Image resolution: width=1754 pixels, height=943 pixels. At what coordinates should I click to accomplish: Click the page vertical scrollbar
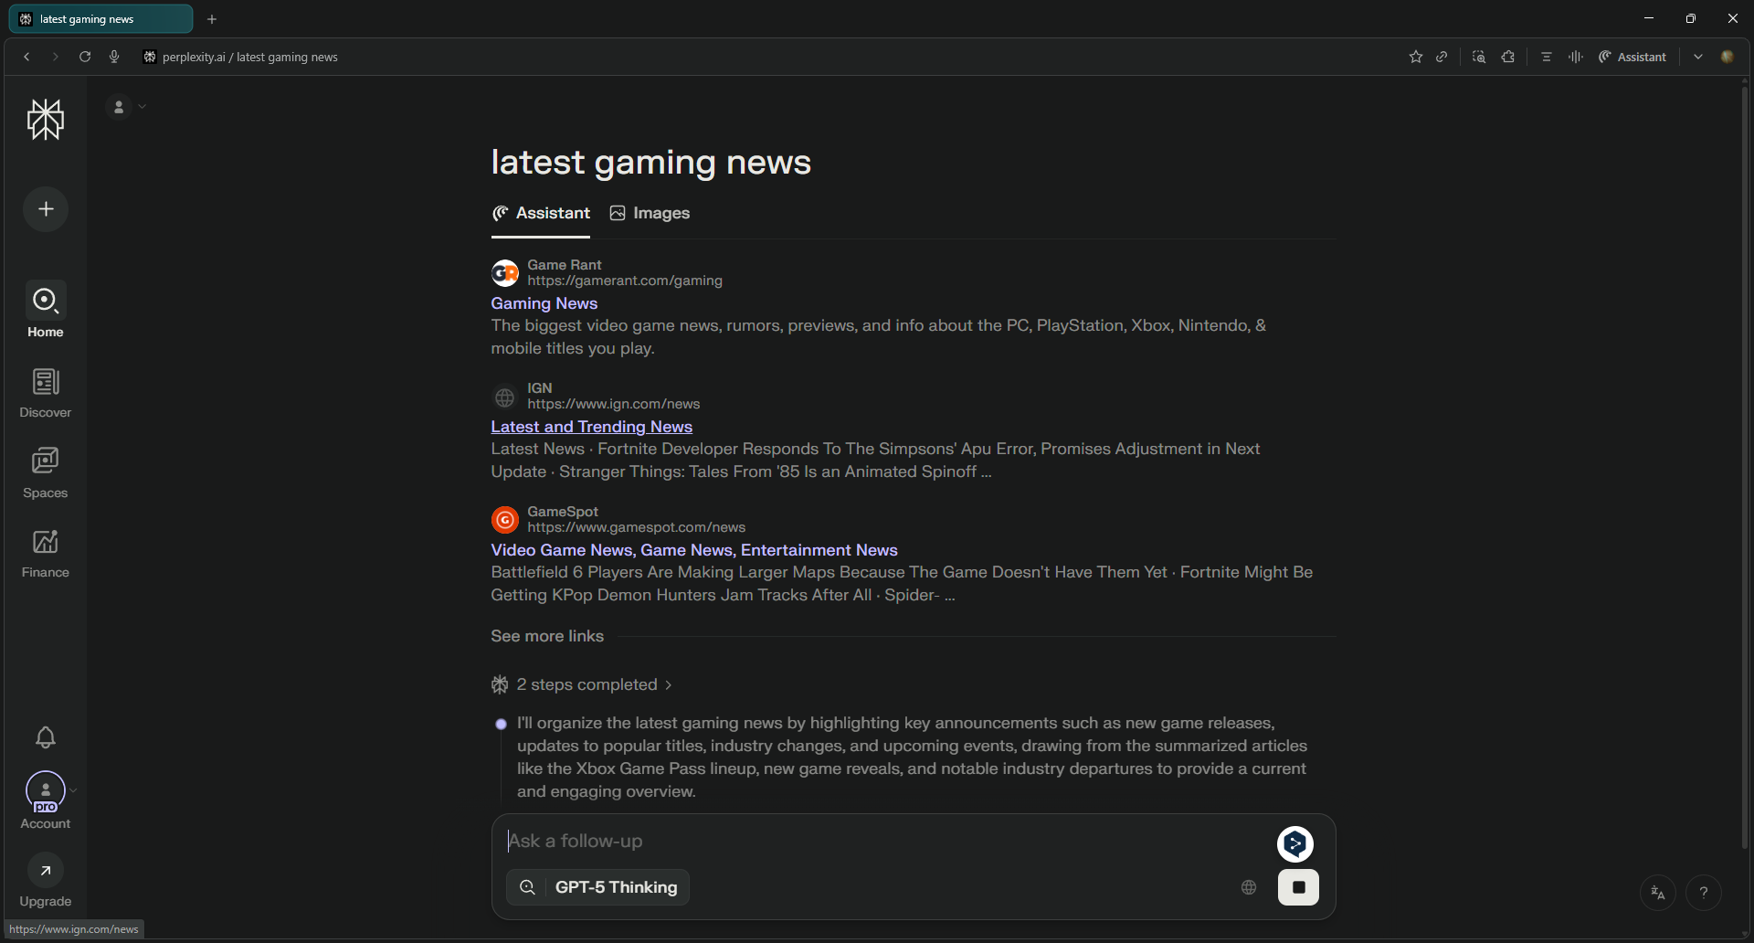pos(1745,466)
